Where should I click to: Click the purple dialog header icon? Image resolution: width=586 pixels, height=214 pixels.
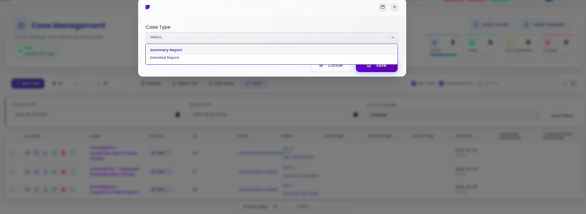point(148,7)
